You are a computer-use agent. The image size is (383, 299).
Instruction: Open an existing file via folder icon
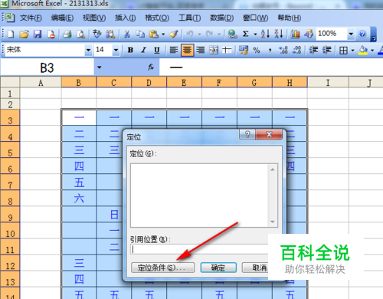25,34
